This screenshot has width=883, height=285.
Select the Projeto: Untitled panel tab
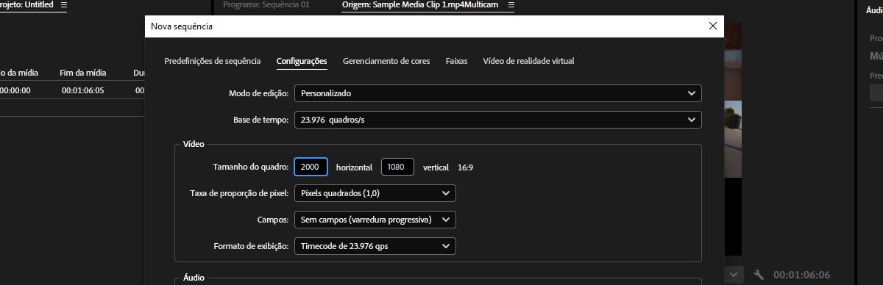[26, 4]
